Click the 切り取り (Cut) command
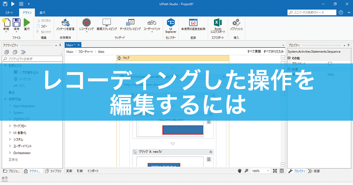353x185 pixels. (x=44, y=21)
